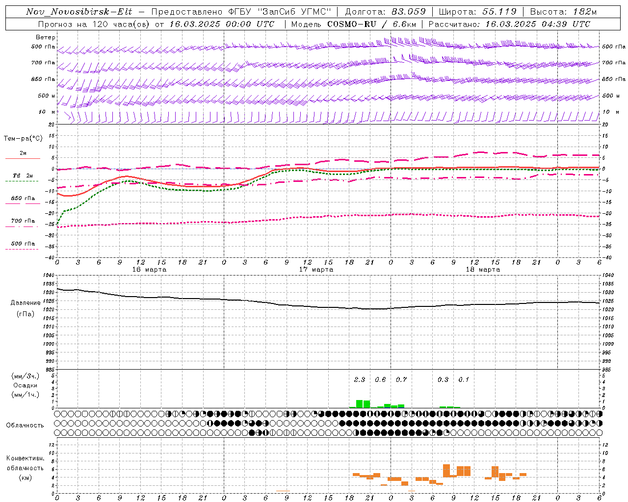Click the computed time 16.03.2025 04:39 UTC

pyautogui.click(x=538, y=24)
